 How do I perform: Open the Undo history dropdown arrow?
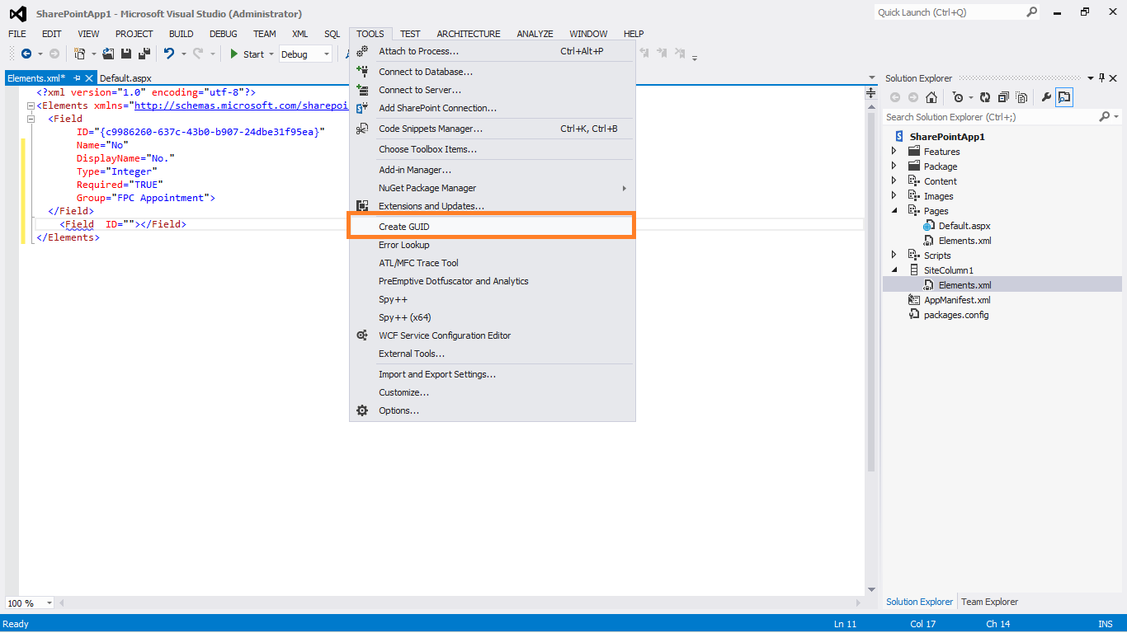[183, 54]
